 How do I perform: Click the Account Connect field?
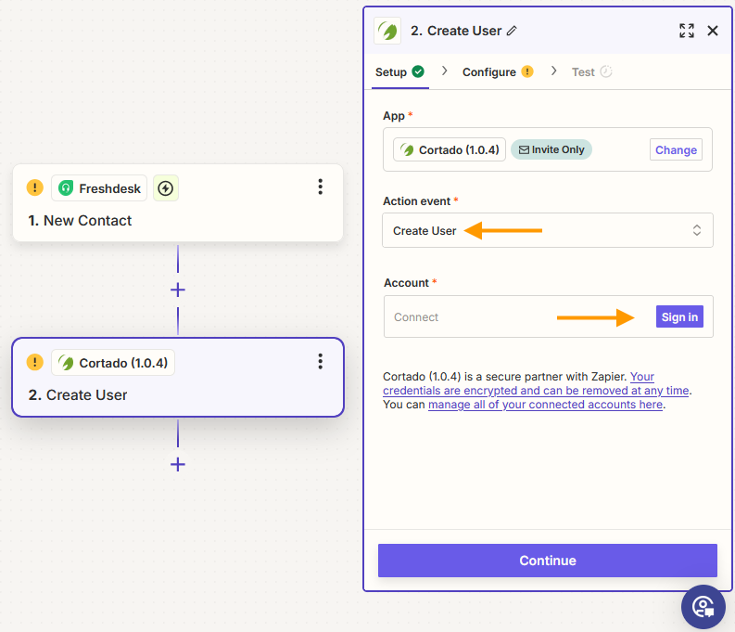coord(548,316)
